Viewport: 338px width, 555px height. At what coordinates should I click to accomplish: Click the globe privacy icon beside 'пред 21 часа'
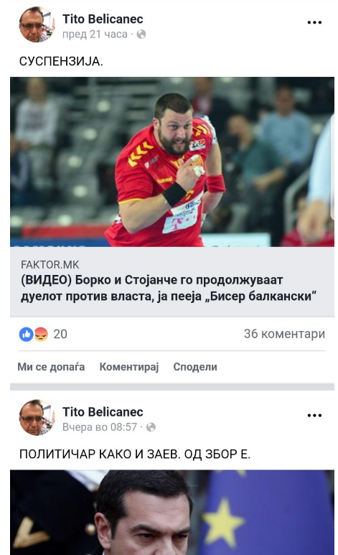pos(141,34)
